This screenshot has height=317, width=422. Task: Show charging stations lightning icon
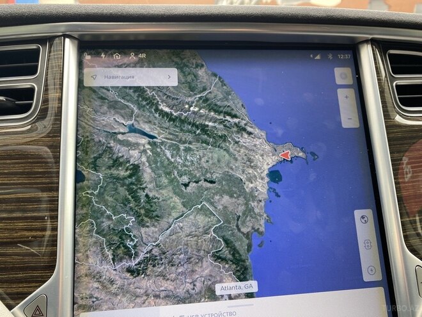371,270
